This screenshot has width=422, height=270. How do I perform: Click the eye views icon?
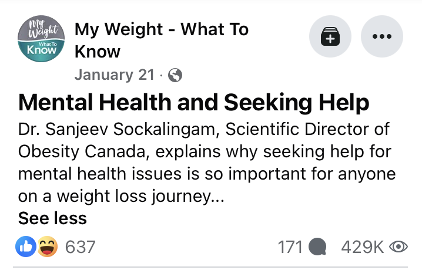click(398, 247)
